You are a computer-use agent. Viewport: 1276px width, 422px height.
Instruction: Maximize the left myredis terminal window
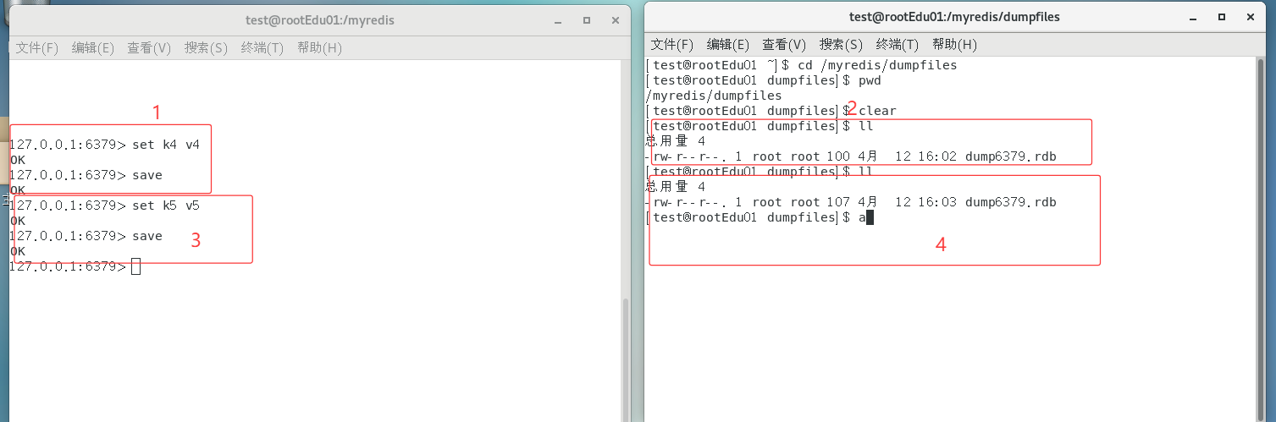(585, 19)
